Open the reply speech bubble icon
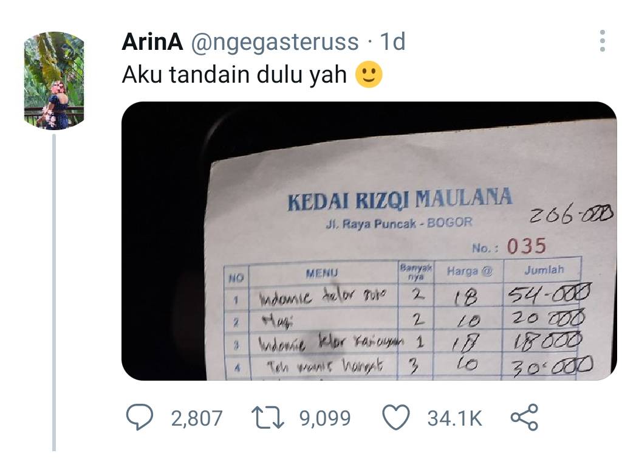Image resolution: width=622 pixels, height=467 pixels. 139,417
